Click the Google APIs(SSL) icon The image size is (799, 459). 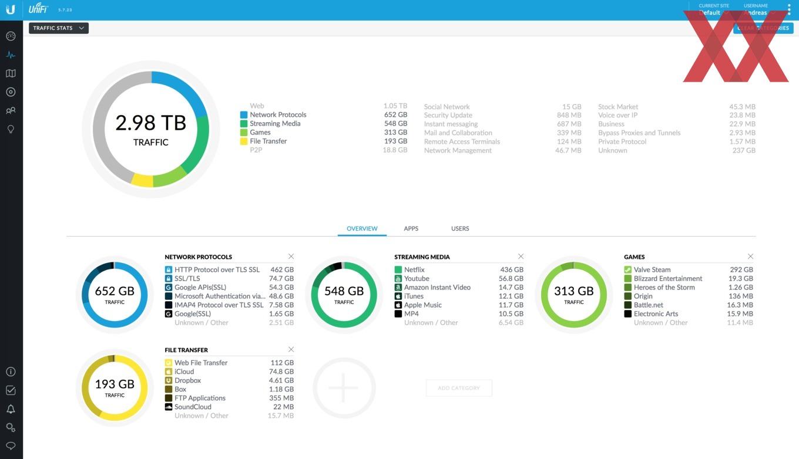pyautogui.click(x=169, y=288)
